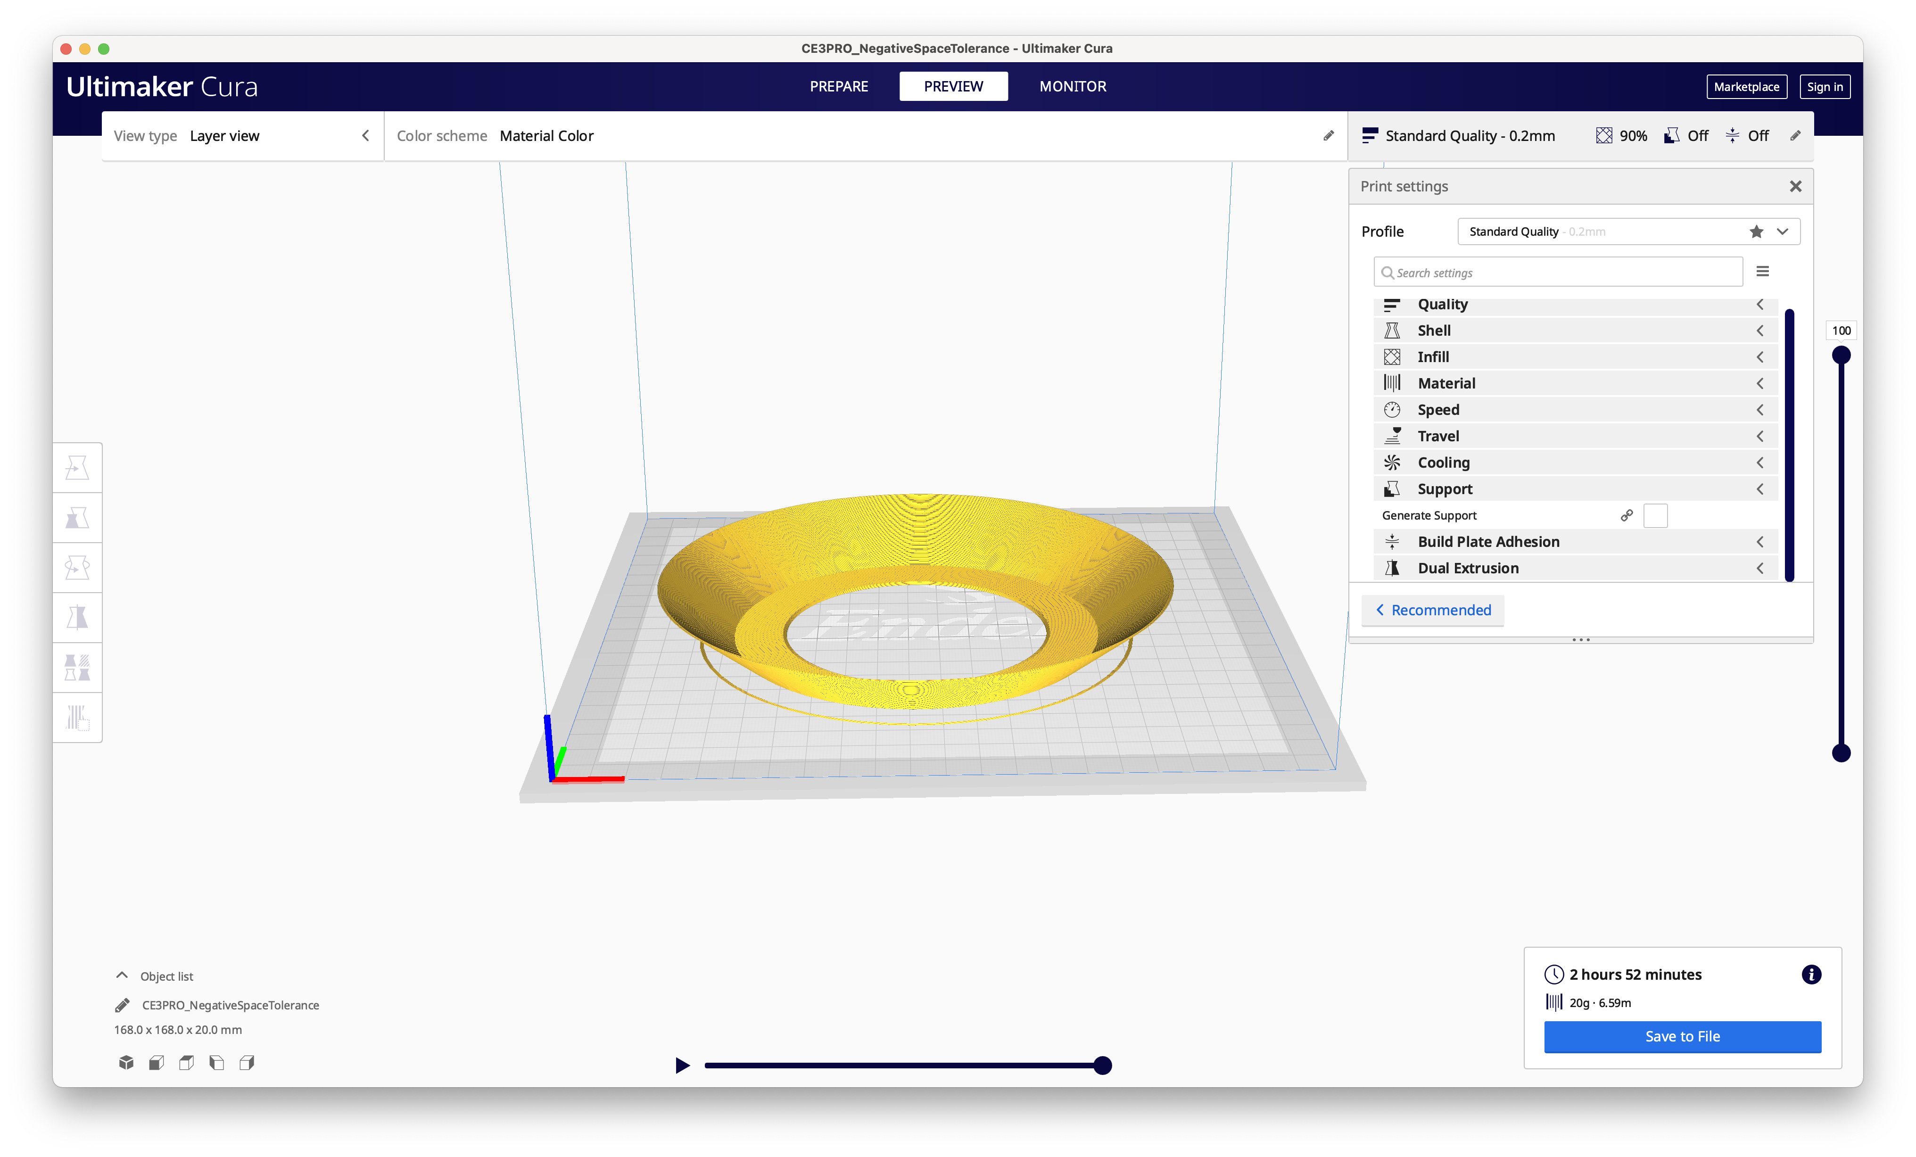
Task: Open the Marketplace
Action: point(1746,87)
